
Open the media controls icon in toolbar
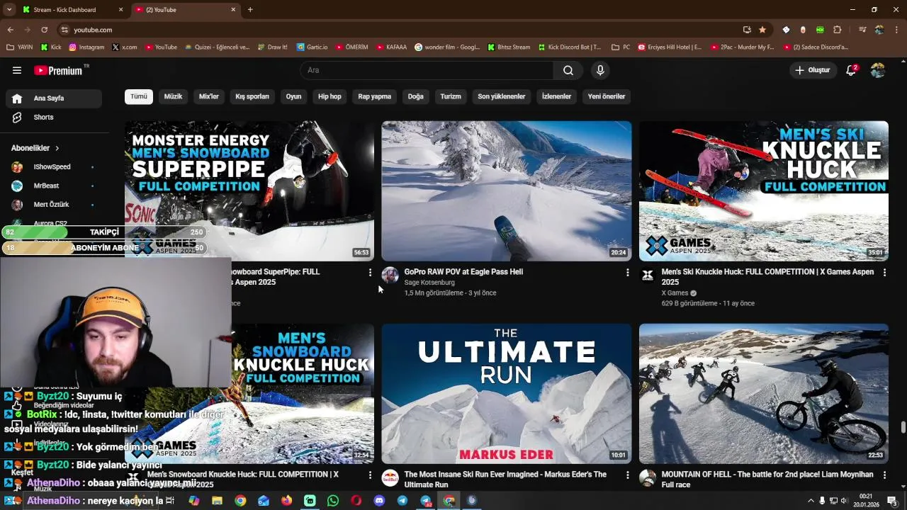point(862,30)
